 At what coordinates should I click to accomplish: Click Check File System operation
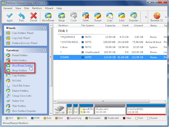[x=21, y=86]
